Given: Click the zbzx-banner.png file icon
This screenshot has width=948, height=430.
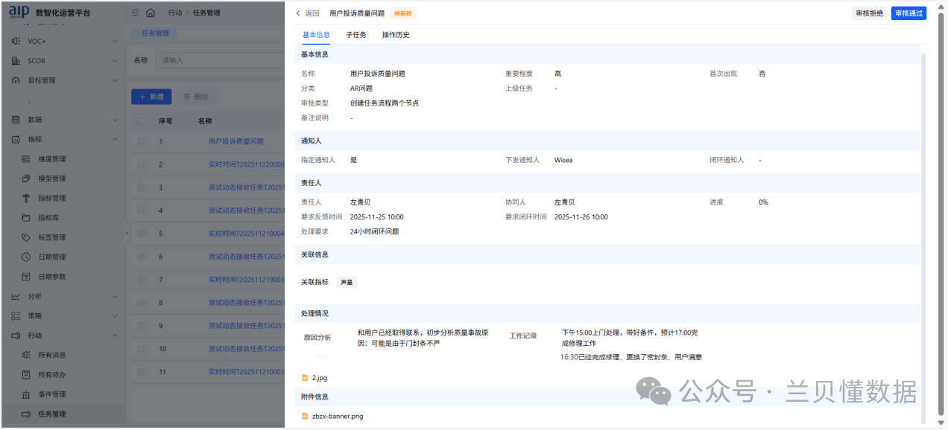Looking at the screenshot, I should pyautogui.click(x=305, y=416).
